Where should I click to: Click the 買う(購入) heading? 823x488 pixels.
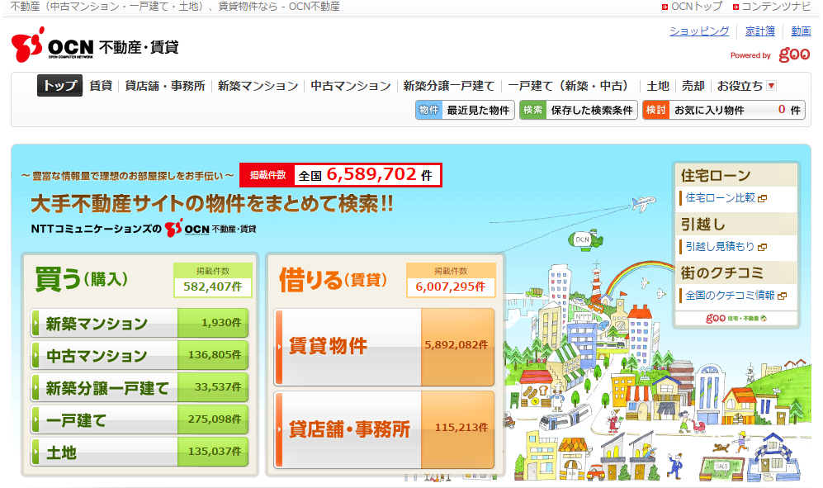pos(82,278)
